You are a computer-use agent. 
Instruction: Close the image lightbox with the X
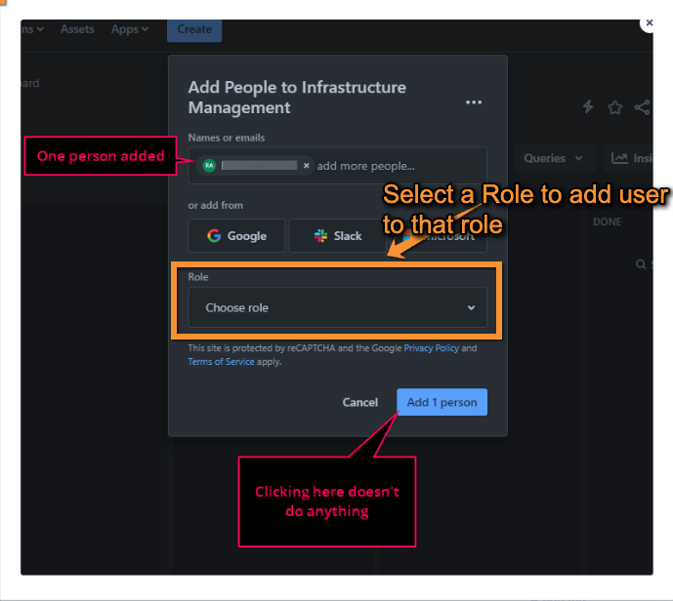coord(649,22)
